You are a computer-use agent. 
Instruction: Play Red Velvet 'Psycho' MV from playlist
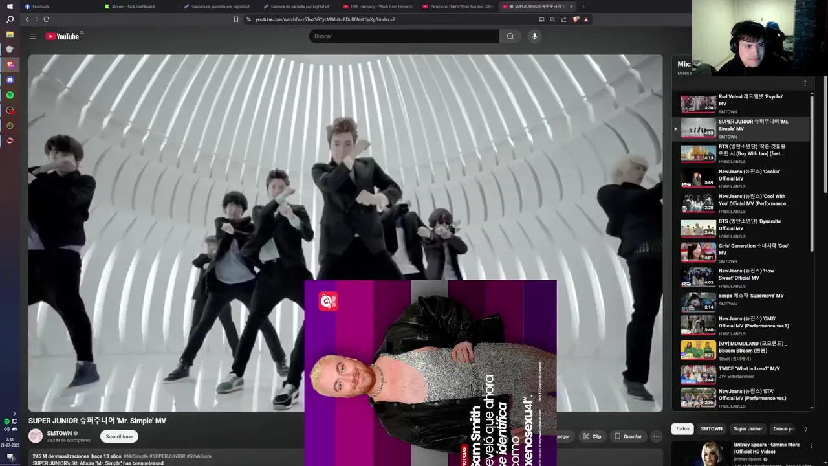742,104
